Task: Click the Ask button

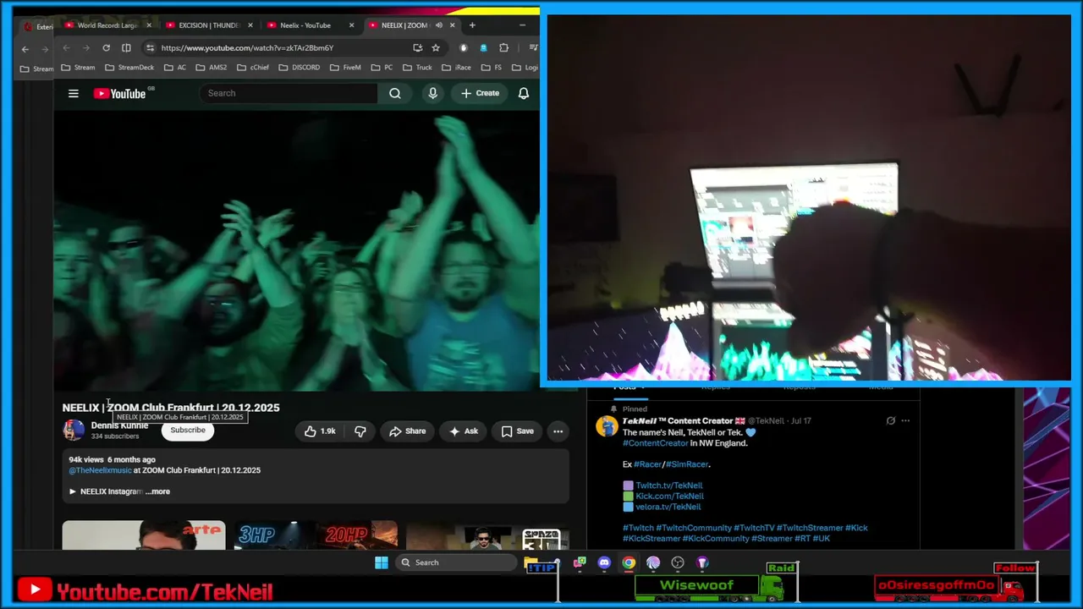Action: [463, 431]
